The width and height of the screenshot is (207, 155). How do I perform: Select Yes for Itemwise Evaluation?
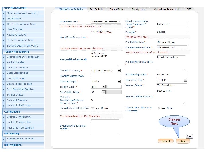(159, 108)
